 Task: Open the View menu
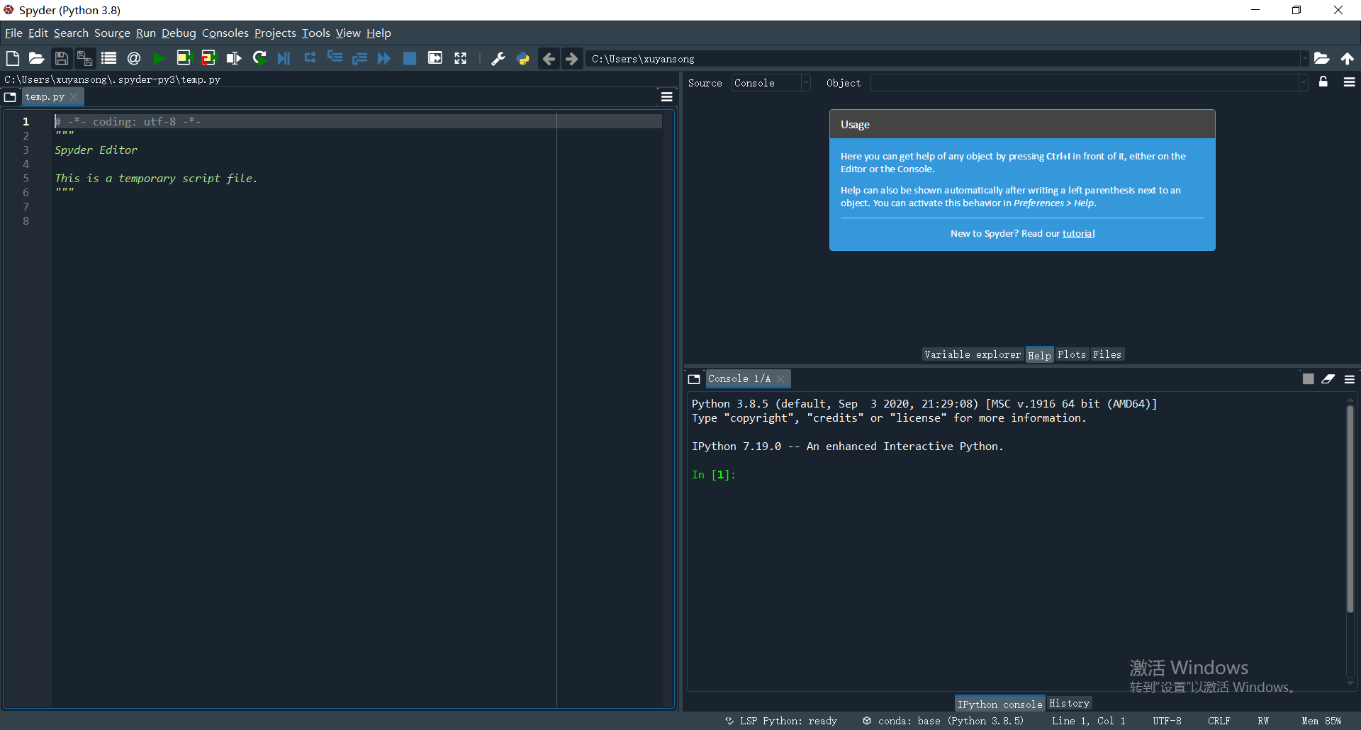(348, 33)
